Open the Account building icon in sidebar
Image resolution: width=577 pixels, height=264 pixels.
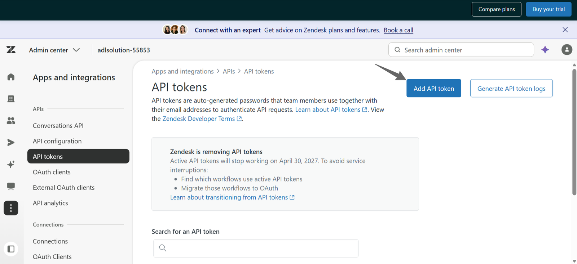coord(11,99)
